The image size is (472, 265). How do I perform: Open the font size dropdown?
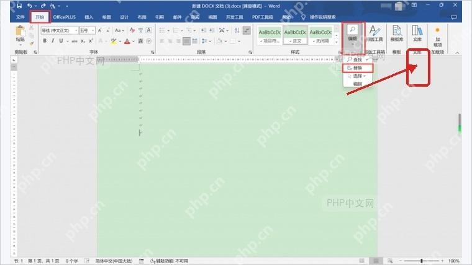[93, 30]
